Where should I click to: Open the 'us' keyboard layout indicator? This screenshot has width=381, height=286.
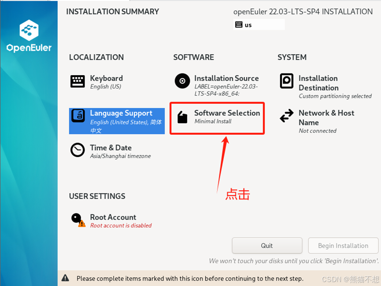pos(259,24)
